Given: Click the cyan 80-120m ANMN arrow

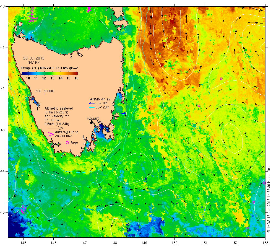Looking at the screenshot, I should pos(92,107).
